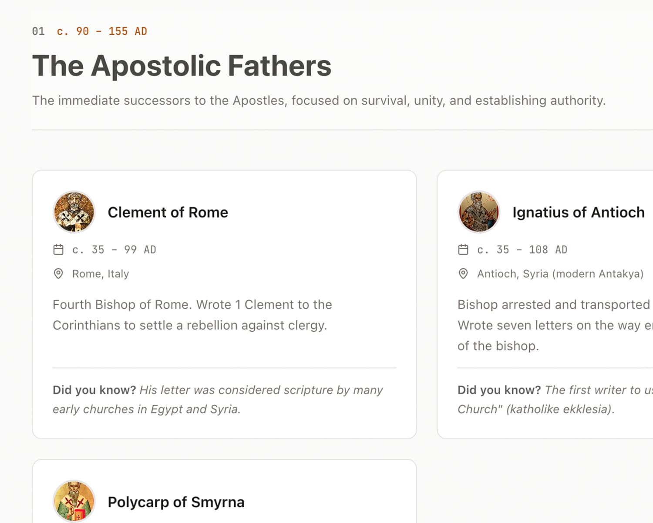
Task: Select Clement of Rome's portrait icon
Action: coord(74,212)
